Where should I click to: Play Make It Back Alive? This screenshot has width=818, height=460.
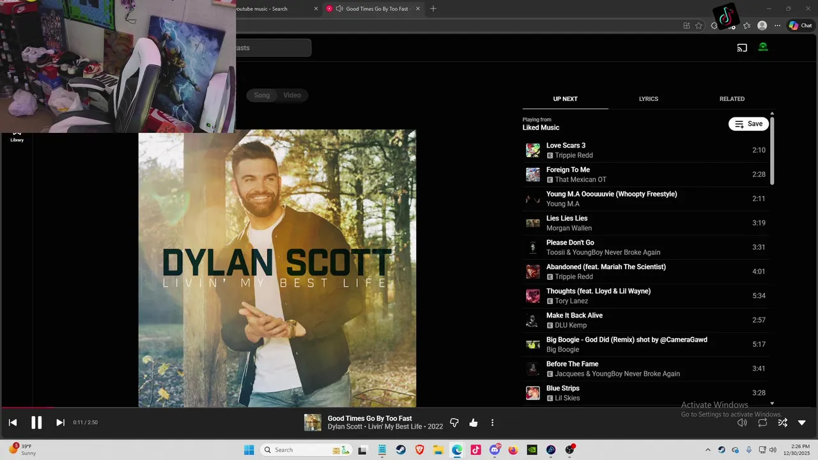click(x=645, y=320)
